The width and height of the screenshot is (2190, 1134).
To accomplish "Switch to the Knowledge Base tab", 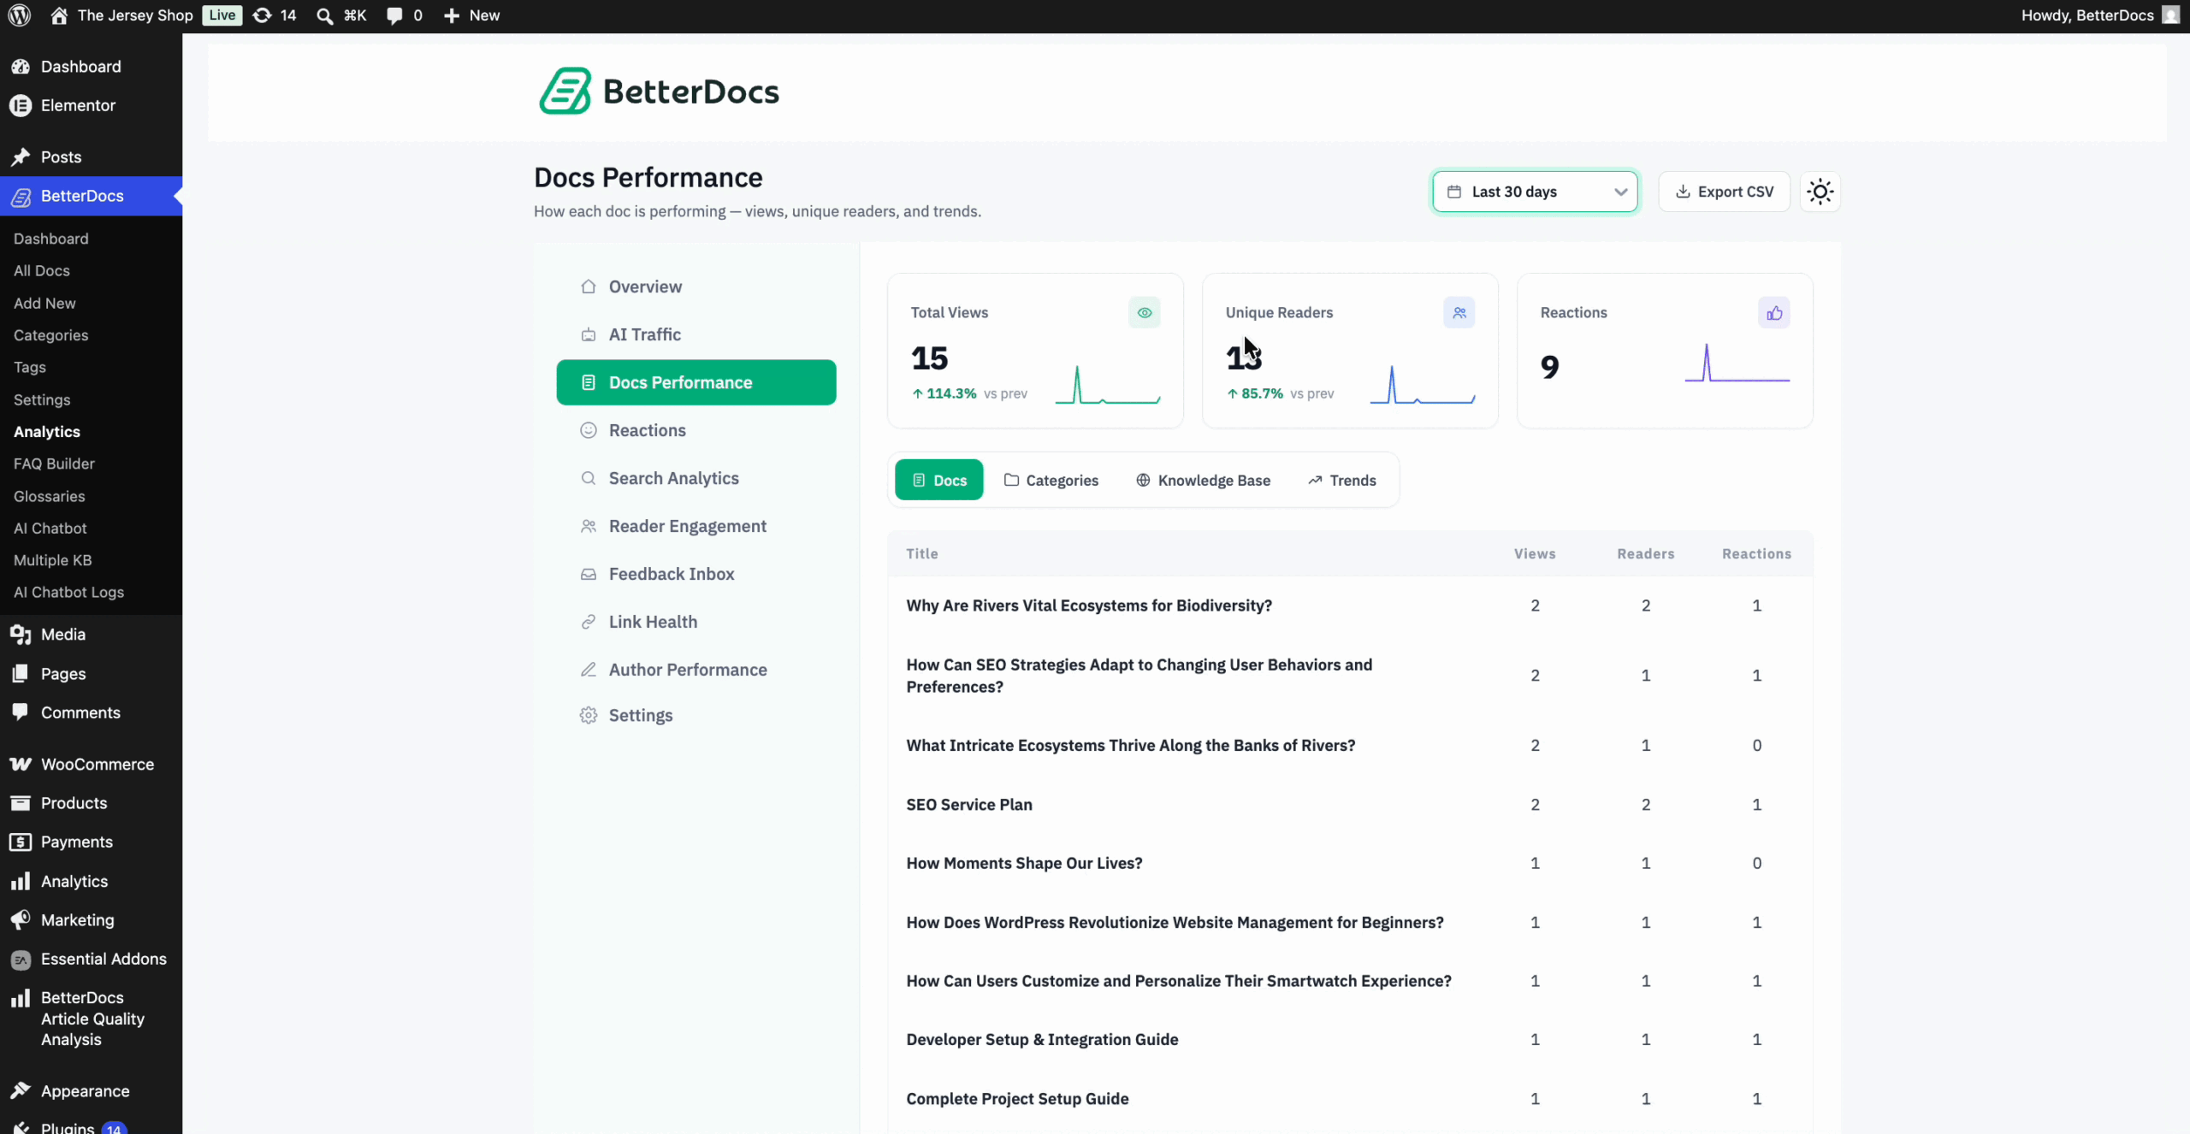I will pyautogui.click(x=1202, y=480).
